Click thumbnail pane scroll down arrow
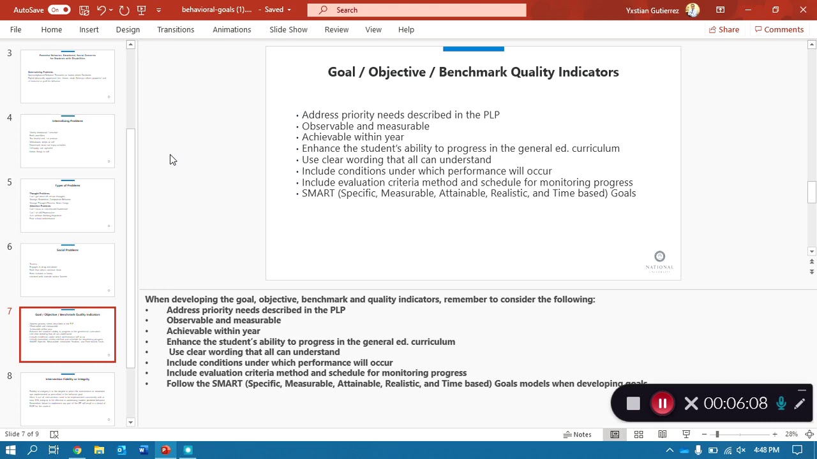 [130, 422]
